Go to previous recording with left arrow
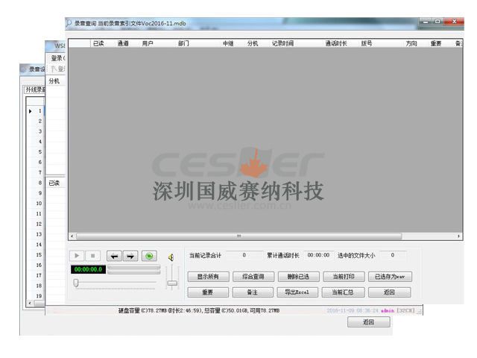 point(114,256)
